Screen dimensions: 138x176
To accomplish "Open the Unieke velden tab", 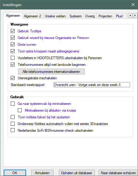I will point(55,16).
